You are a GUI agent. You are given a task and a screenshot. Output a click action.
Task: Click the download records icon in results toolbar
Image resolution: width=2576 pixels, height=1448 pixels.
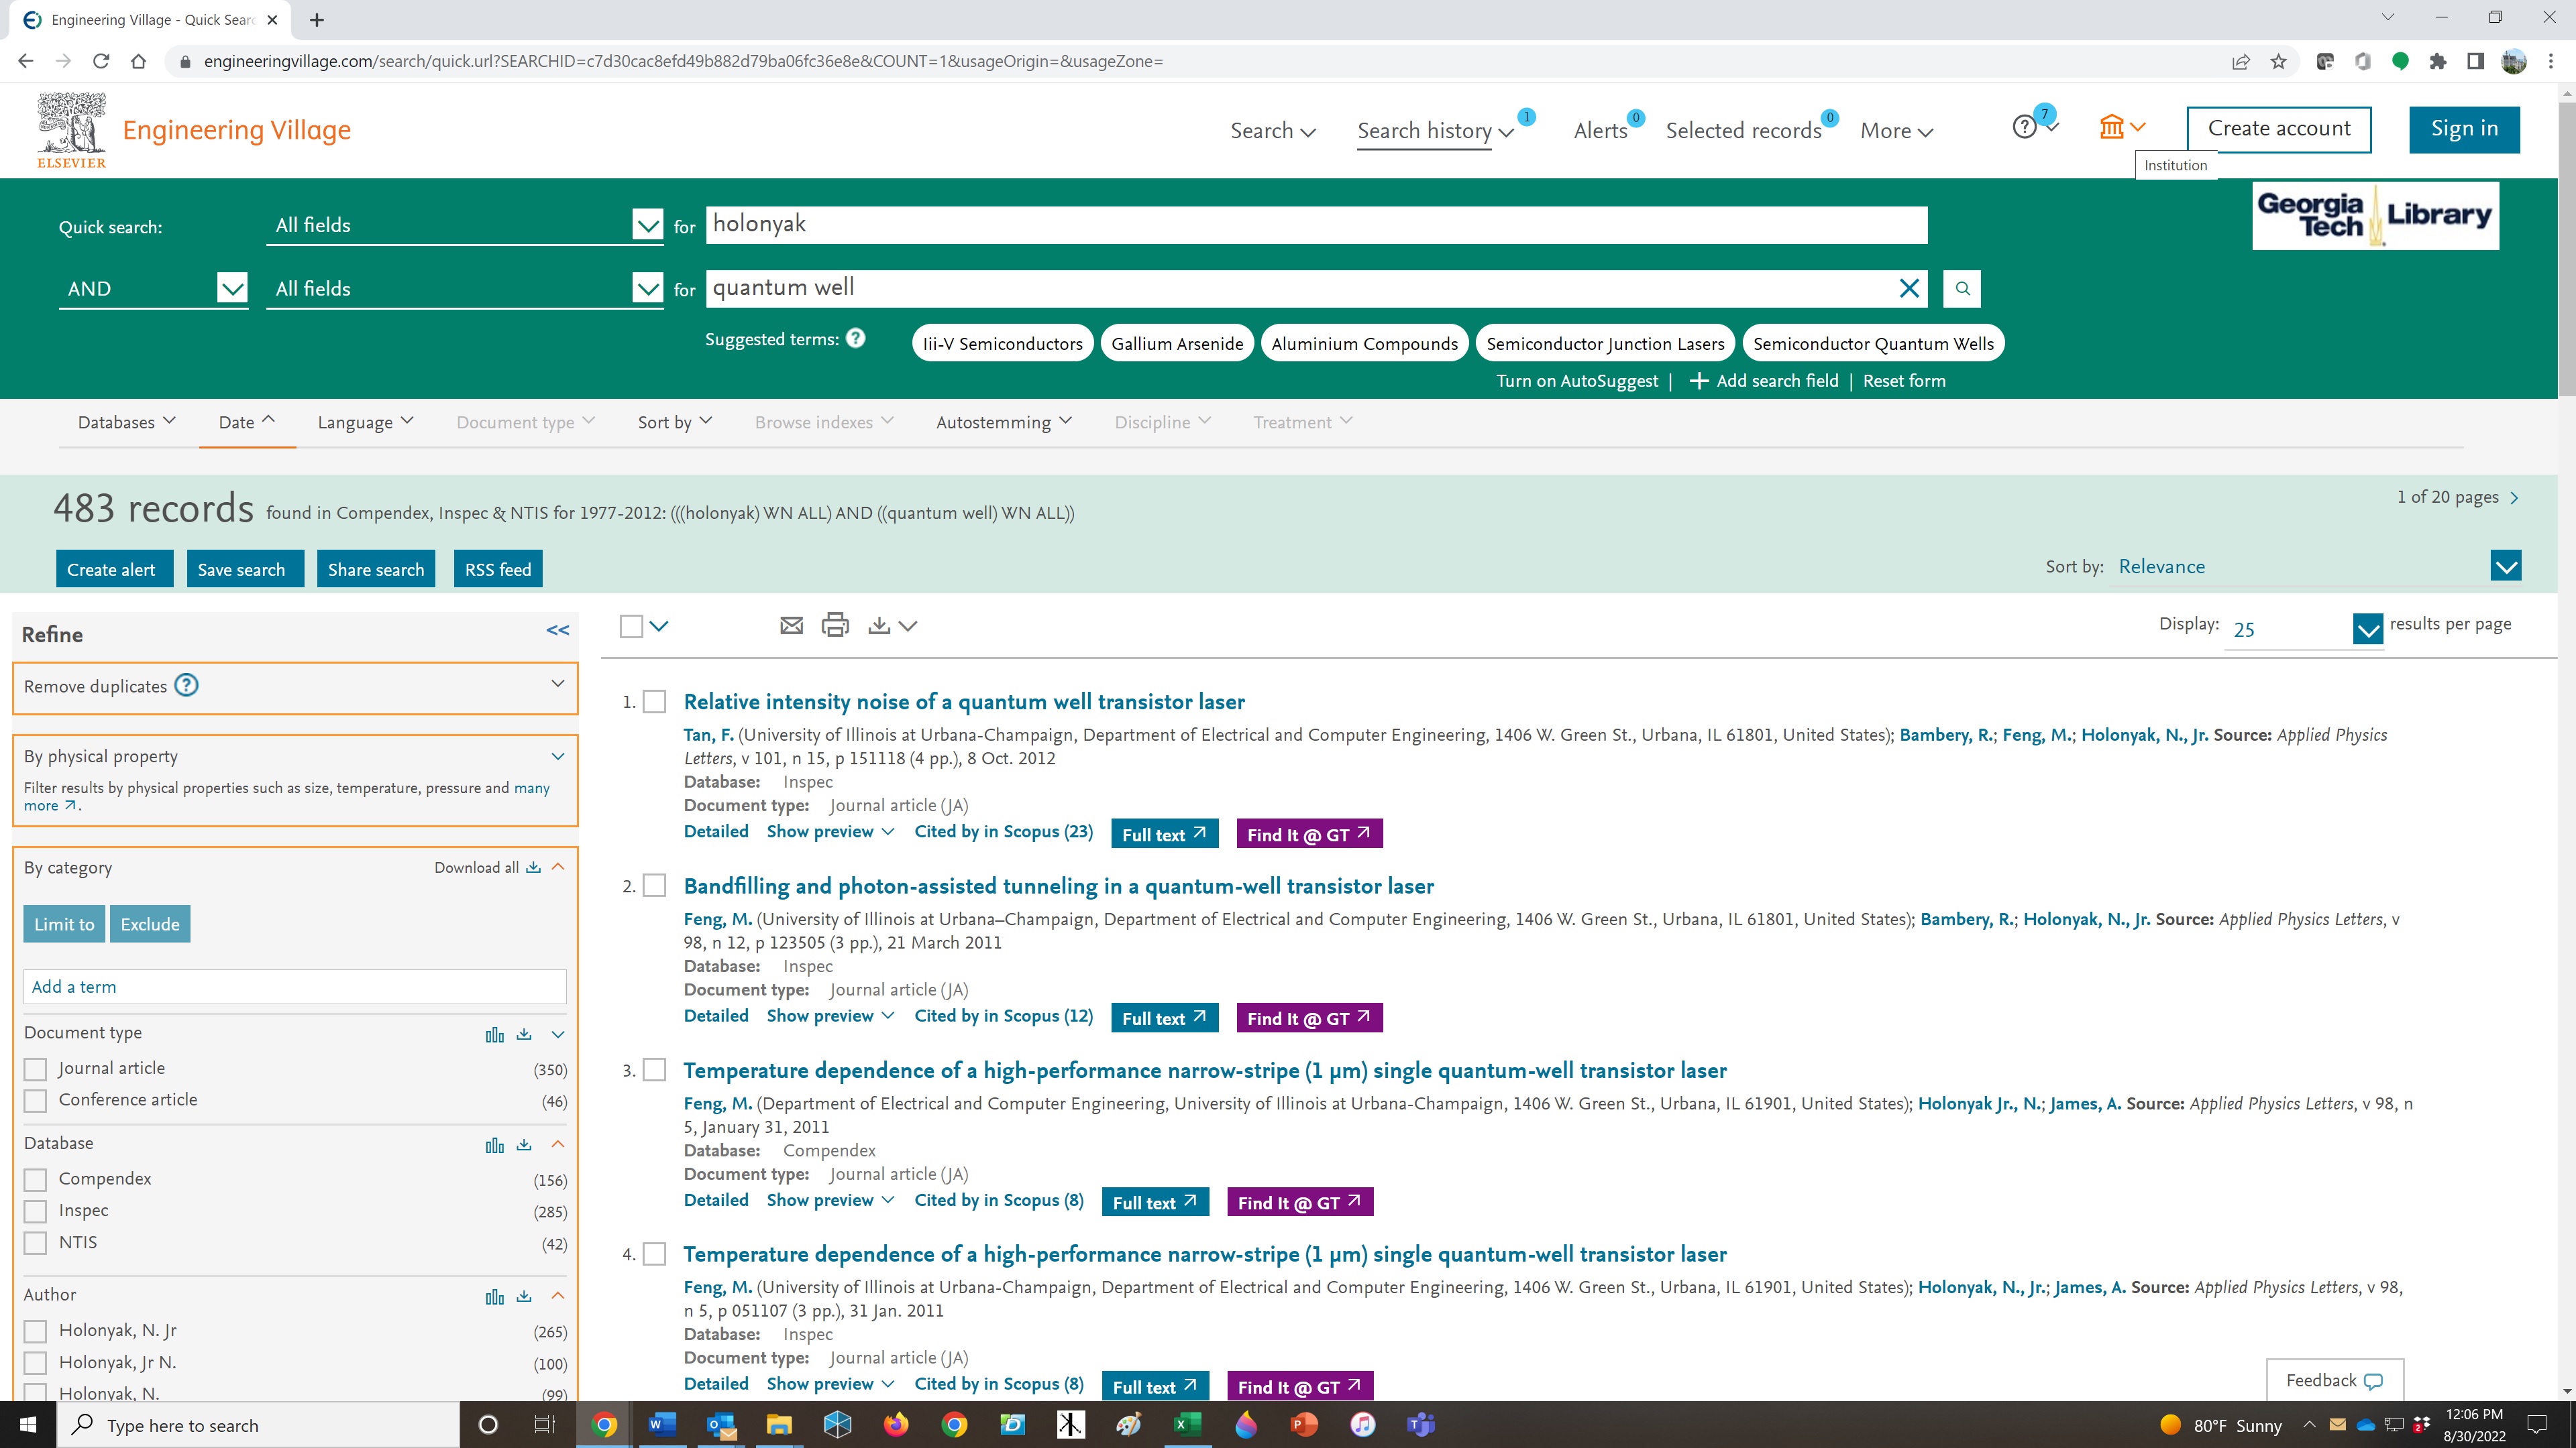coord(879,625)
